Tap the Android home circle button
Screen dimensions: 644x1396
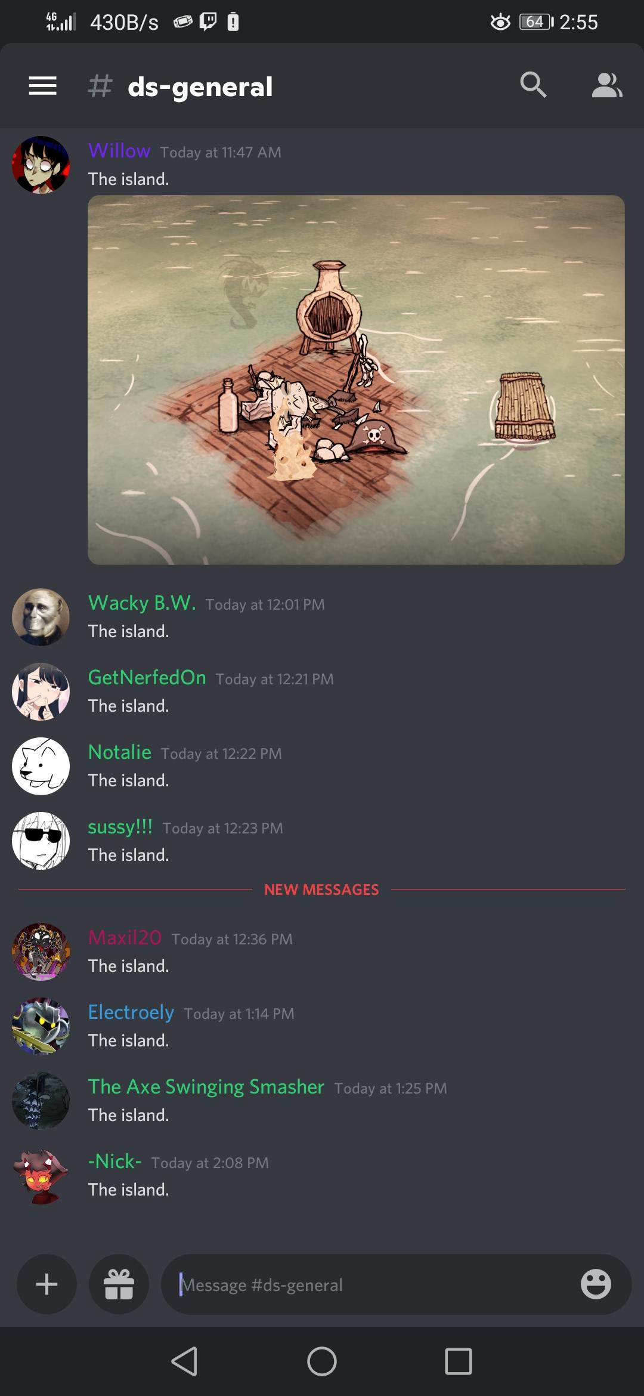click(x=322, y=1361)
